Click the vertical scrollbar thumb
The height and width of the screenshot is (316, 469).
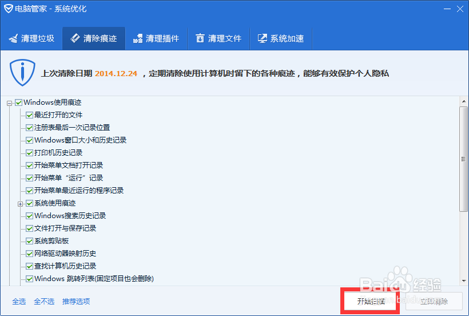[x=464, y=159]
